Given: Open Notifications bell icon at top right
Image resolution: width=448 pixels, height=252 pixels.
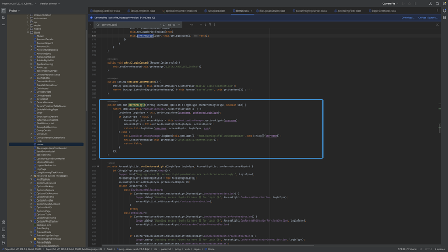Looking at the screenshot, I should 444,10.
